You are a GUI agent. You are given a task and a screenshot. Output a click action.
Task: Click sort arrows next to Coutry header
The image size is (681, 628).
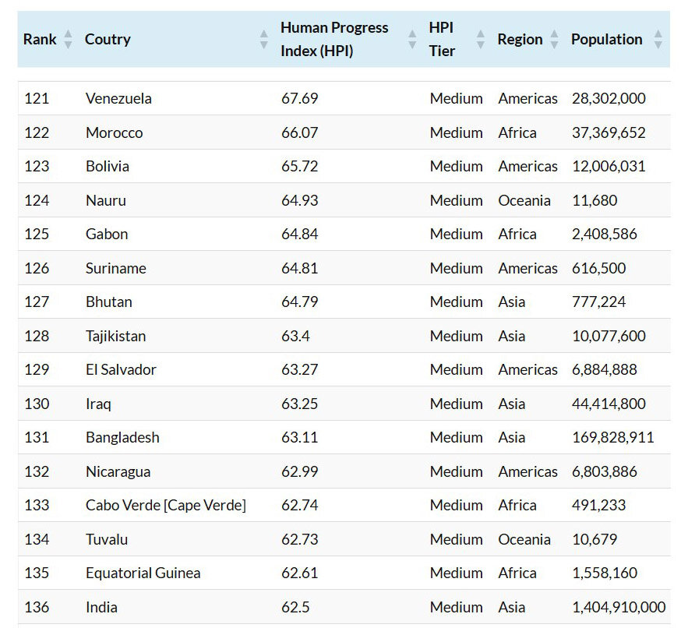(263, 39)
